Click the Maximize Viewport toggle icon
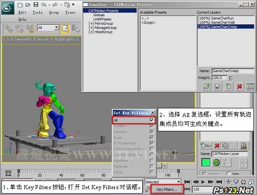Screen dimensions: 257x195 pos(251,182)
